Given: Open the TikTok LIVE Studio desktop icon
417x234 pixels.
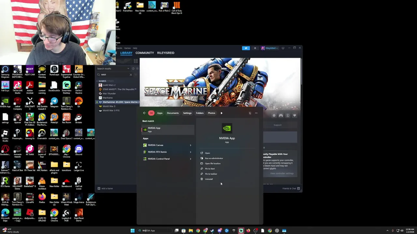Looking at the screenshot, I should [17, 87].
